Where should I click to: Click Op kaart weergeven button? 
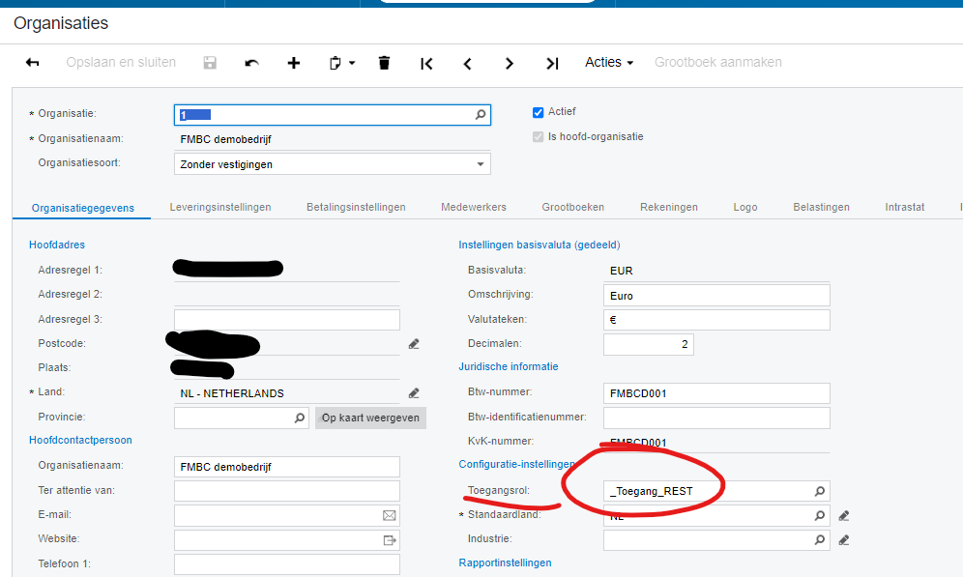370,418
